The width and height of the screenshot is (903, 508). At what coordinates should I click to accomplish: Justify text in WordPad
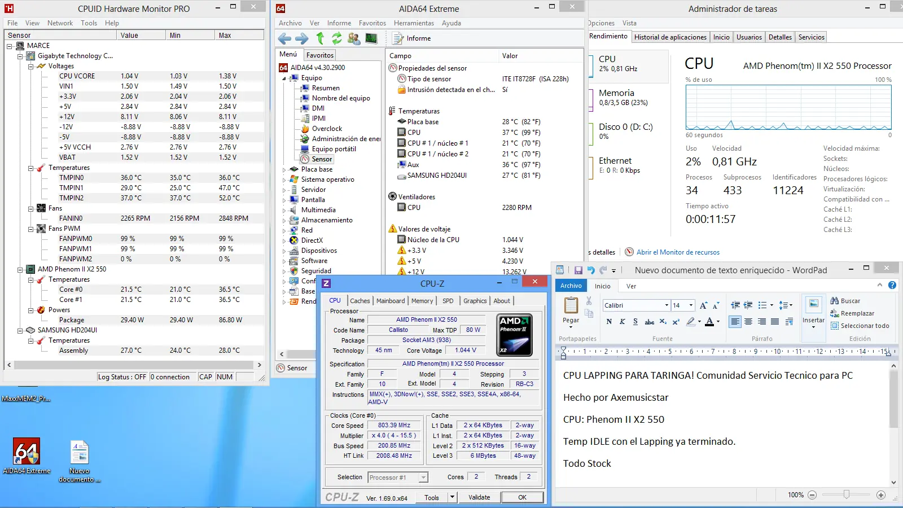(x=775, y=321)
